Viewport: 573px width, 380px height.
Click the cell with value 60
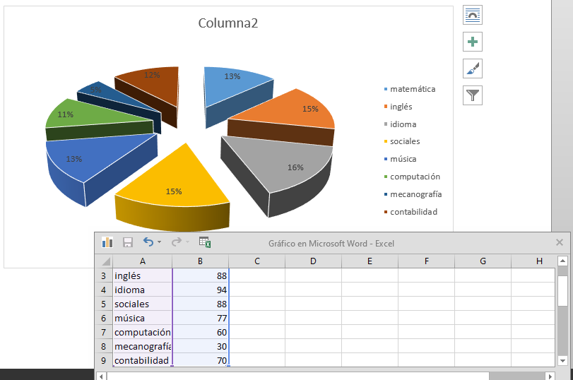(x=200, y=333)
